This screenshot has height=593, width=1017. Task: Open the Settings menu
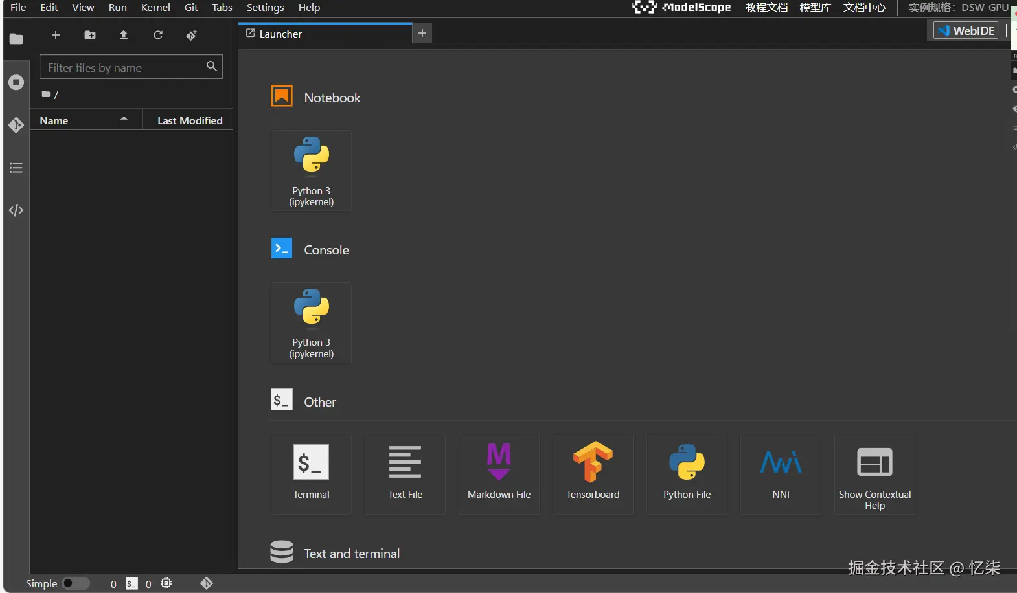point(266,8)
